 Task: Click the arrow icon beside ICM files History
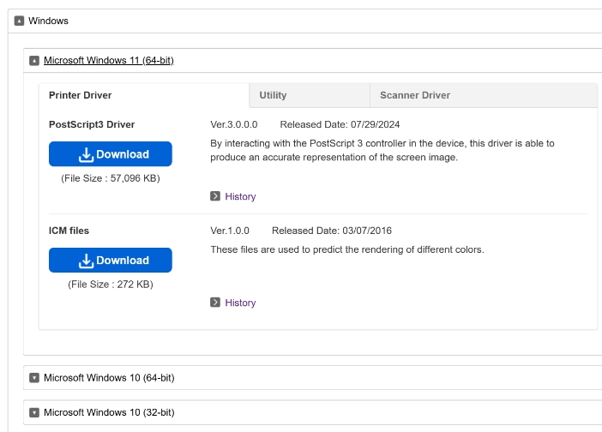[215, 303]
